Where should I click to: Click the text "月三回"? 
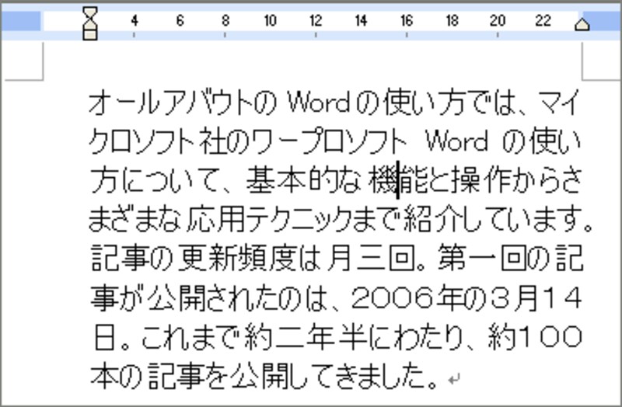click(x=372, y=258)
